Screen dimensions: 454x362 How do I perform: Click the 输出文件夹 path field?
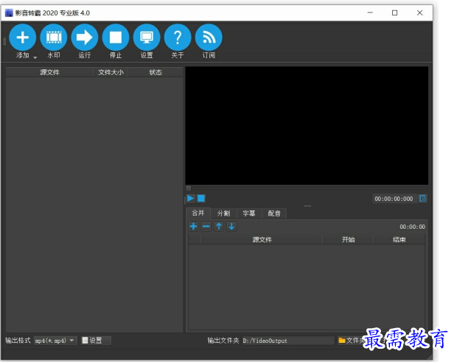pyautogui.click(x=288, y=341)
